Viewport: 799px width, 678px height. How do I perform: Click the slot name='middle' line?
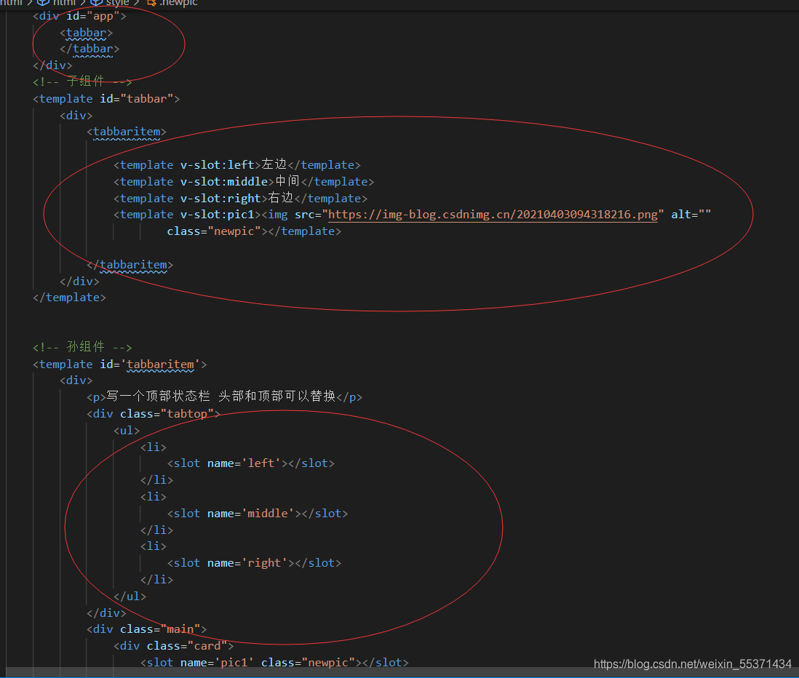(258, 513)
